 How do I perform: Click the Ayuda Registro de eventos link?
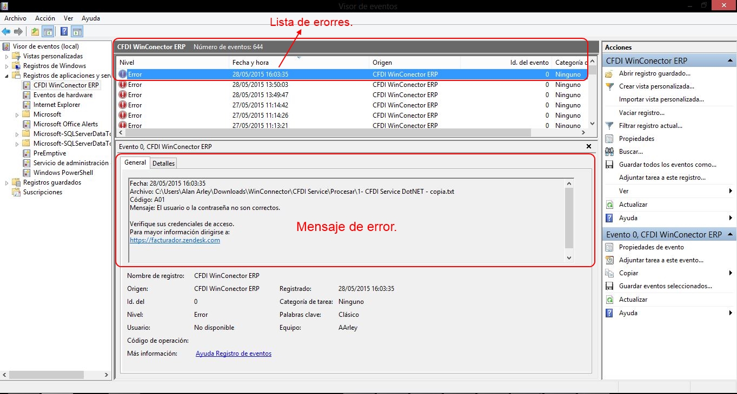coord(233,353)
